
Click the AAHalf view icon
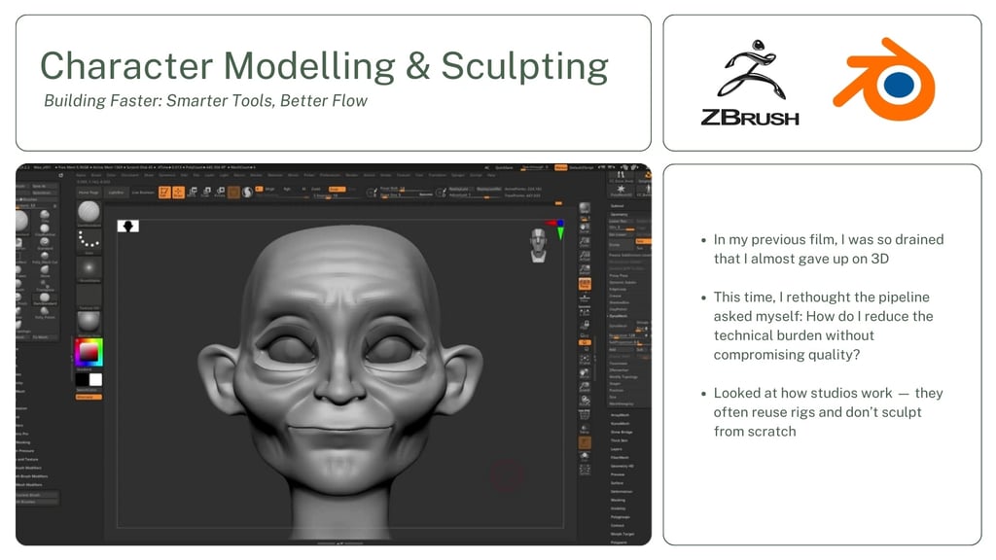coord(585,270)
